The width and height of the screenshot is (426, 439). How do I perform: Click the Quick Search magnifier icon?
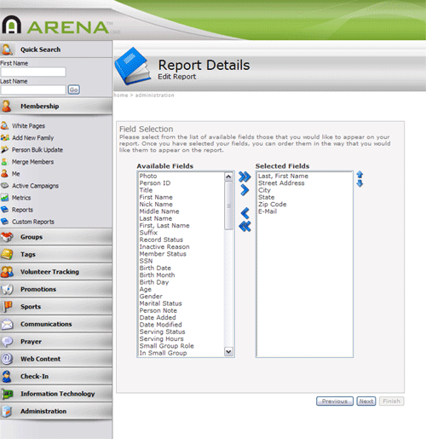tap(7, 49)
